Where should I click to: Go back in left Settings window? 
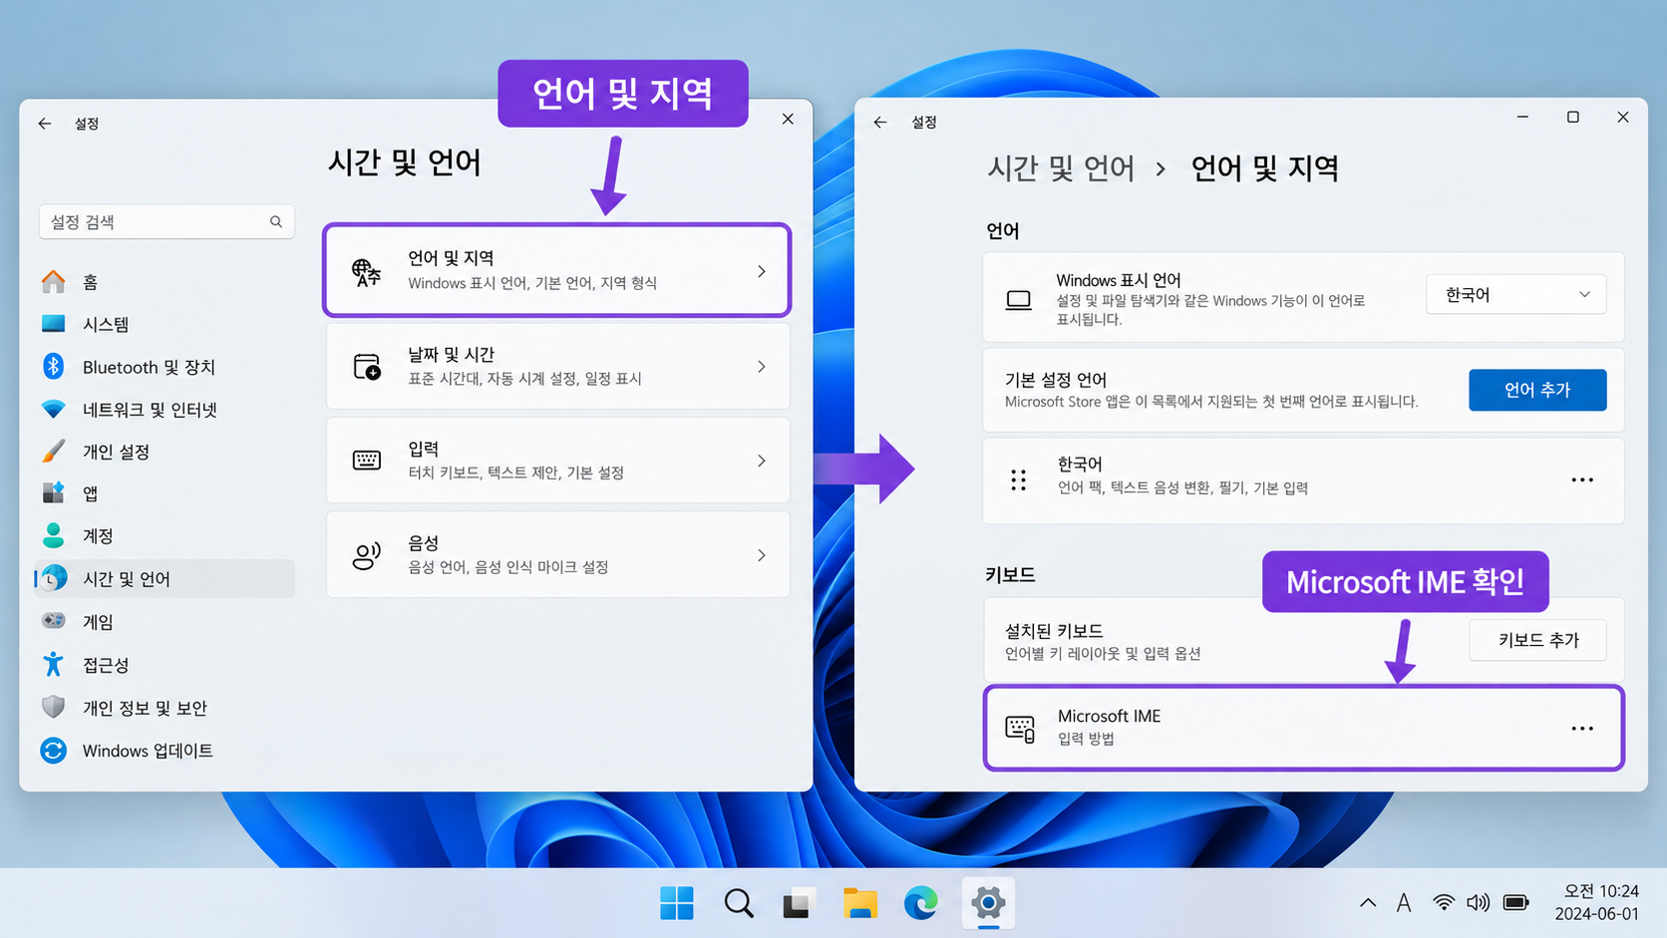point(45,124)
